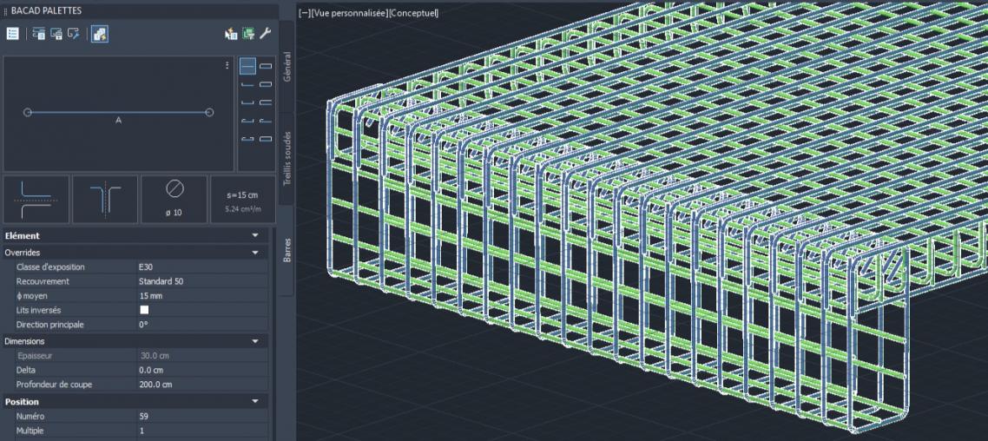Collapse the Dimensions section
Image resolution: width=988 pixels, height=441 pixels.
(x=255, y=341)
